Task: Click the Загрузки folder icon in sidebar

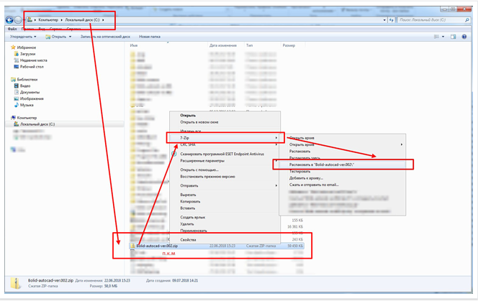Action: pyautogui.click(x=17, y=54)
